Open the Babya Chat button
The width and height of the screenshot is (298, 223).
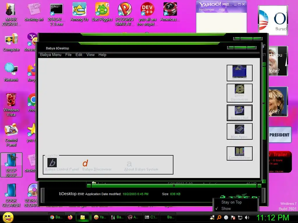tap(240, 113)
